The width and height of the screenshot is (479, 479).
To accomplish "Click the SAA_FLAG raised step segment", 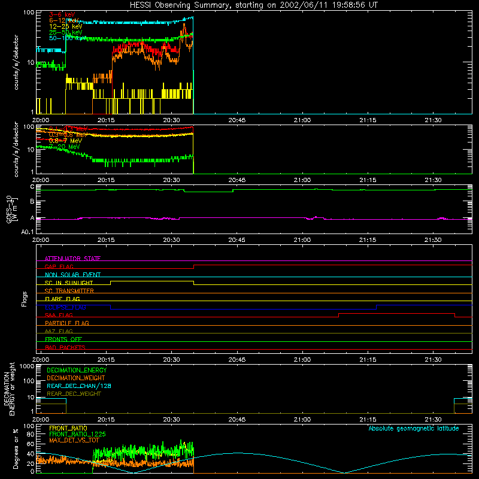I will [x=396, y=313].
